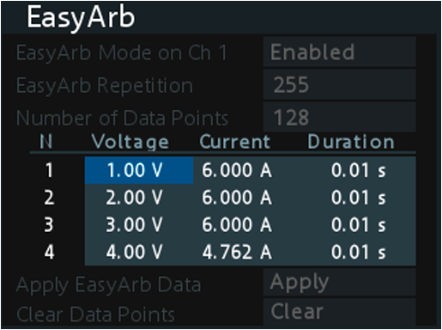
Task: Click the Apply button for EasyArb Data
Action: tap(339, 282)
